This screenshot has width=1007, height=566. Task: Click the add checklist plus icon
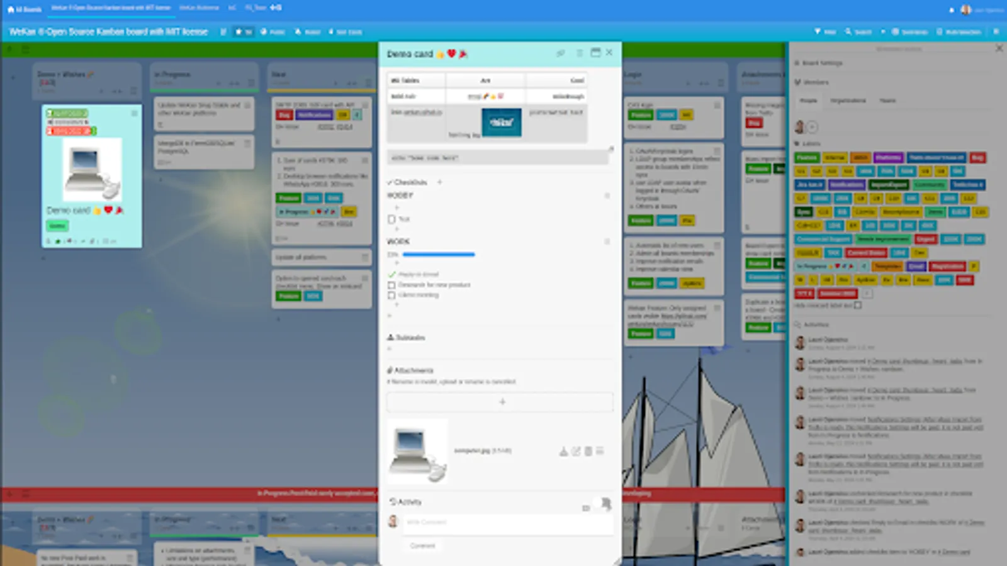tap(440, 182)
